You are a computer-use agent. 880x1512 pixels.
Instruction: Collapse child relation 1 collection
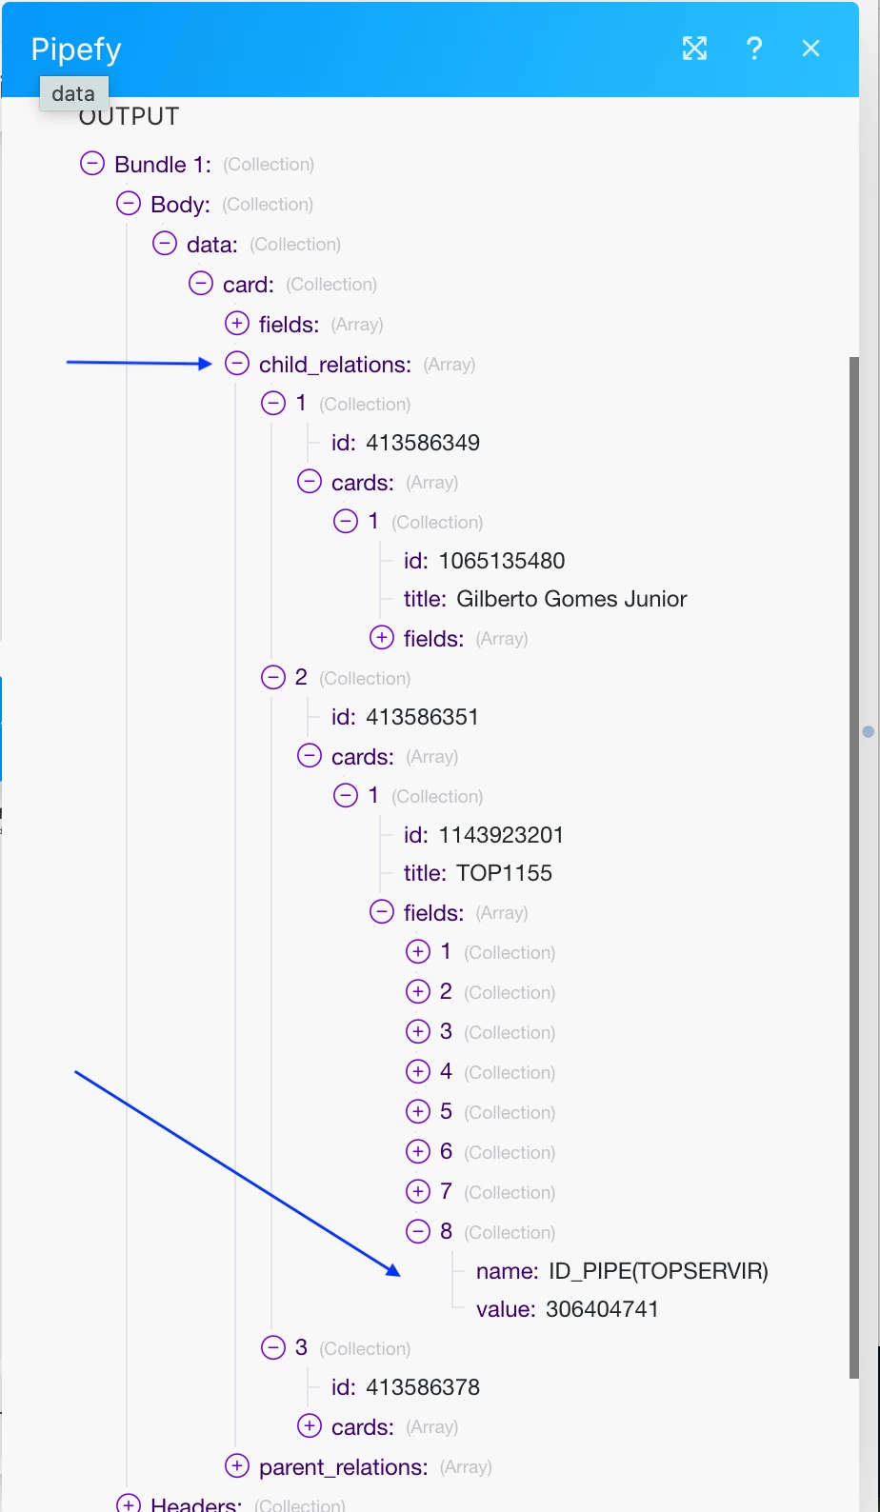point(273,404)
